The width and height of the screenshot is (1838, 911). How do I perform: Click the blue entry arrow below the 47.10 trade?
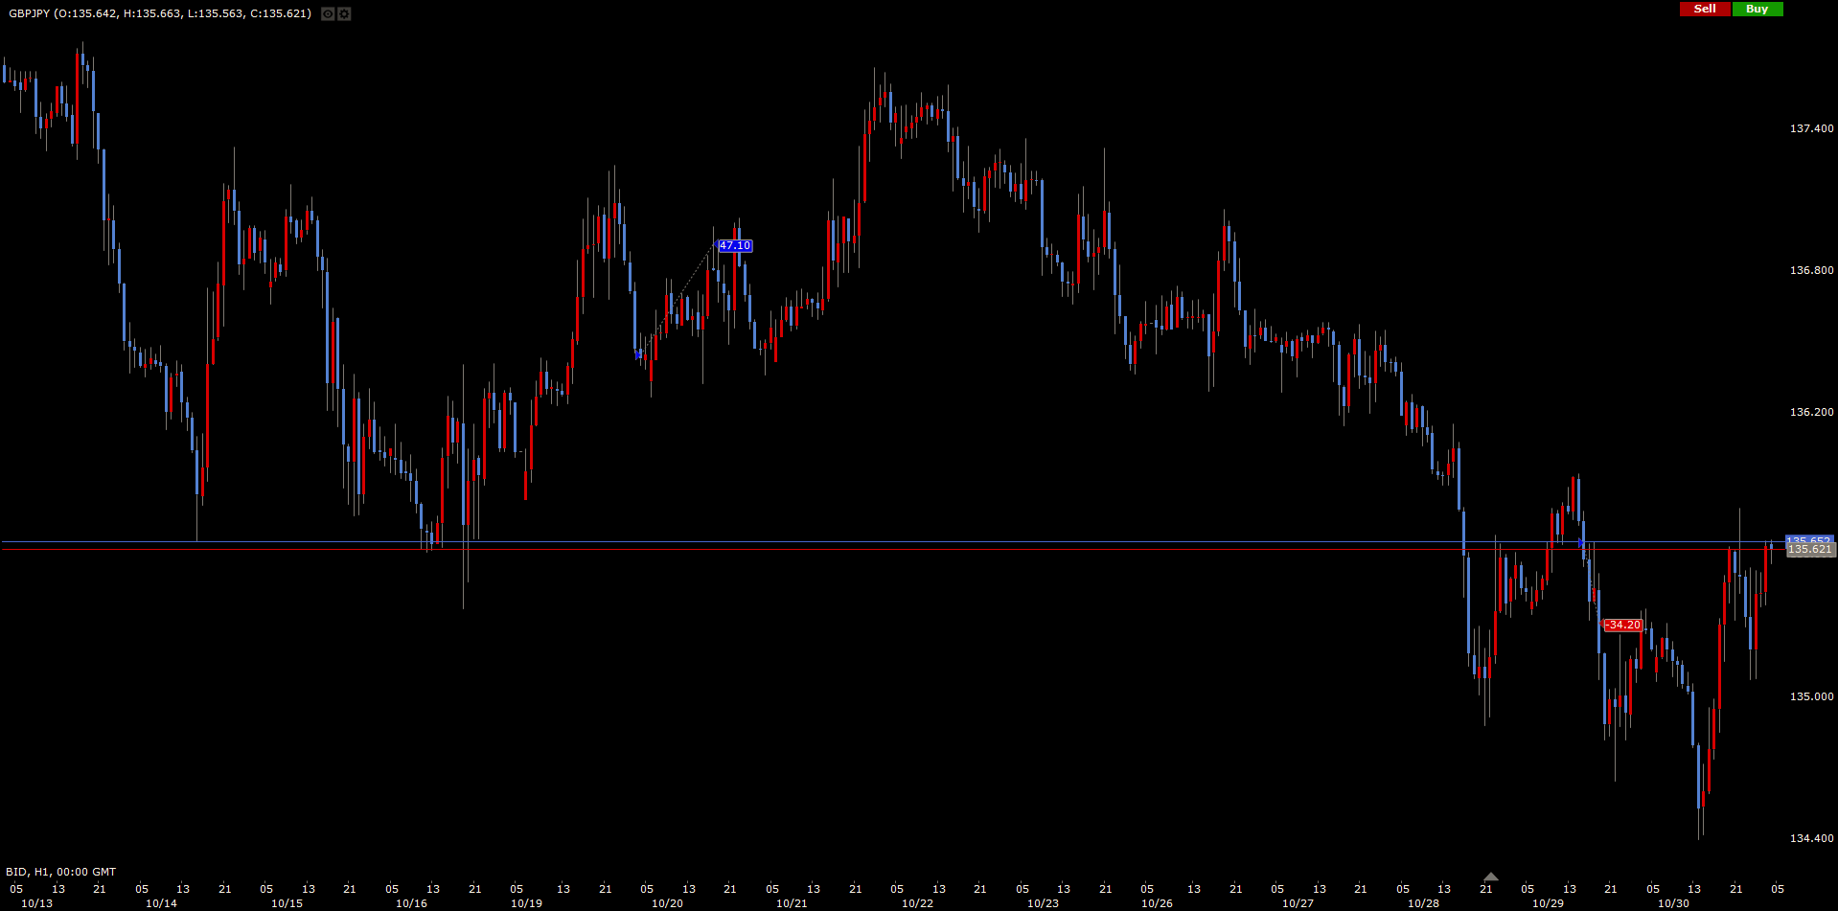coord(639,354)
